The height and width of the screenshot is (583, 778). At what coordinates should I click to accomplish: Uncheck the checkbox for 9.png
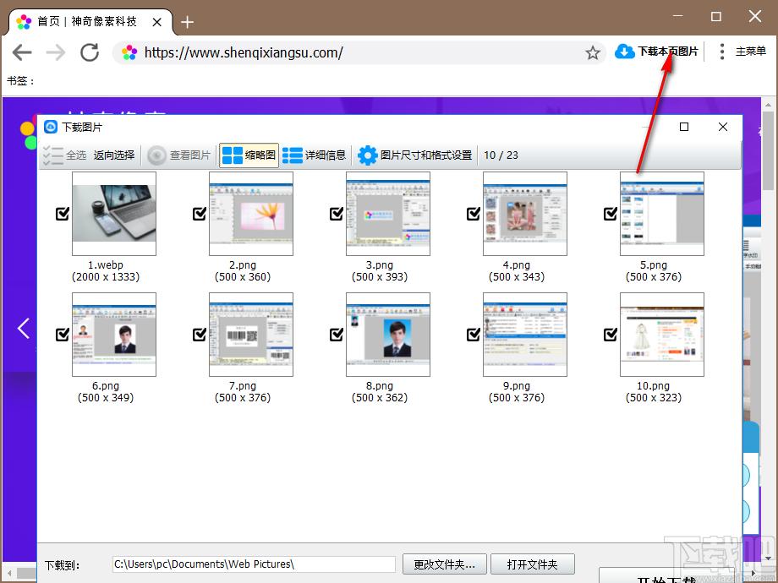473,335
